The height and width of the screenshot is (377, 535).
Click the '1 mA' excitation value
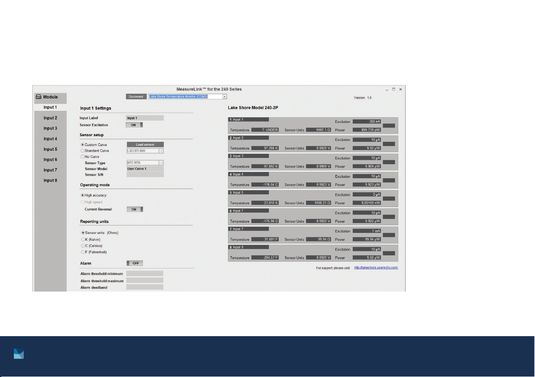(367, 231)
